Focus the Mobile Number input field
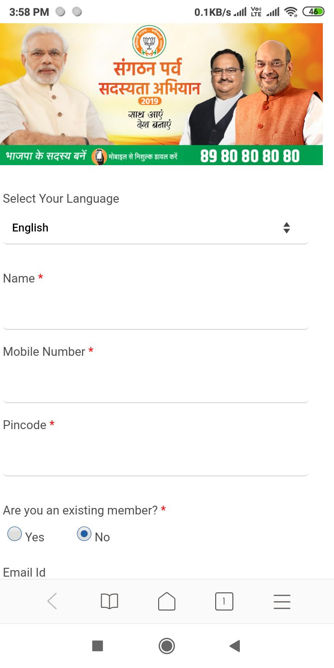The width and height of the screenshot is (334, 668). (155, 384)
